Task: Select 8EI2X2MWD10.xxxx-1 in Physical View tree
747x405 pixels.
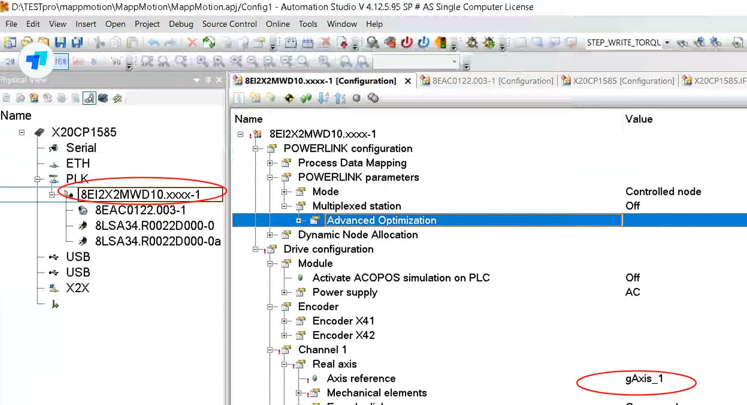Action: pos(140,194)
